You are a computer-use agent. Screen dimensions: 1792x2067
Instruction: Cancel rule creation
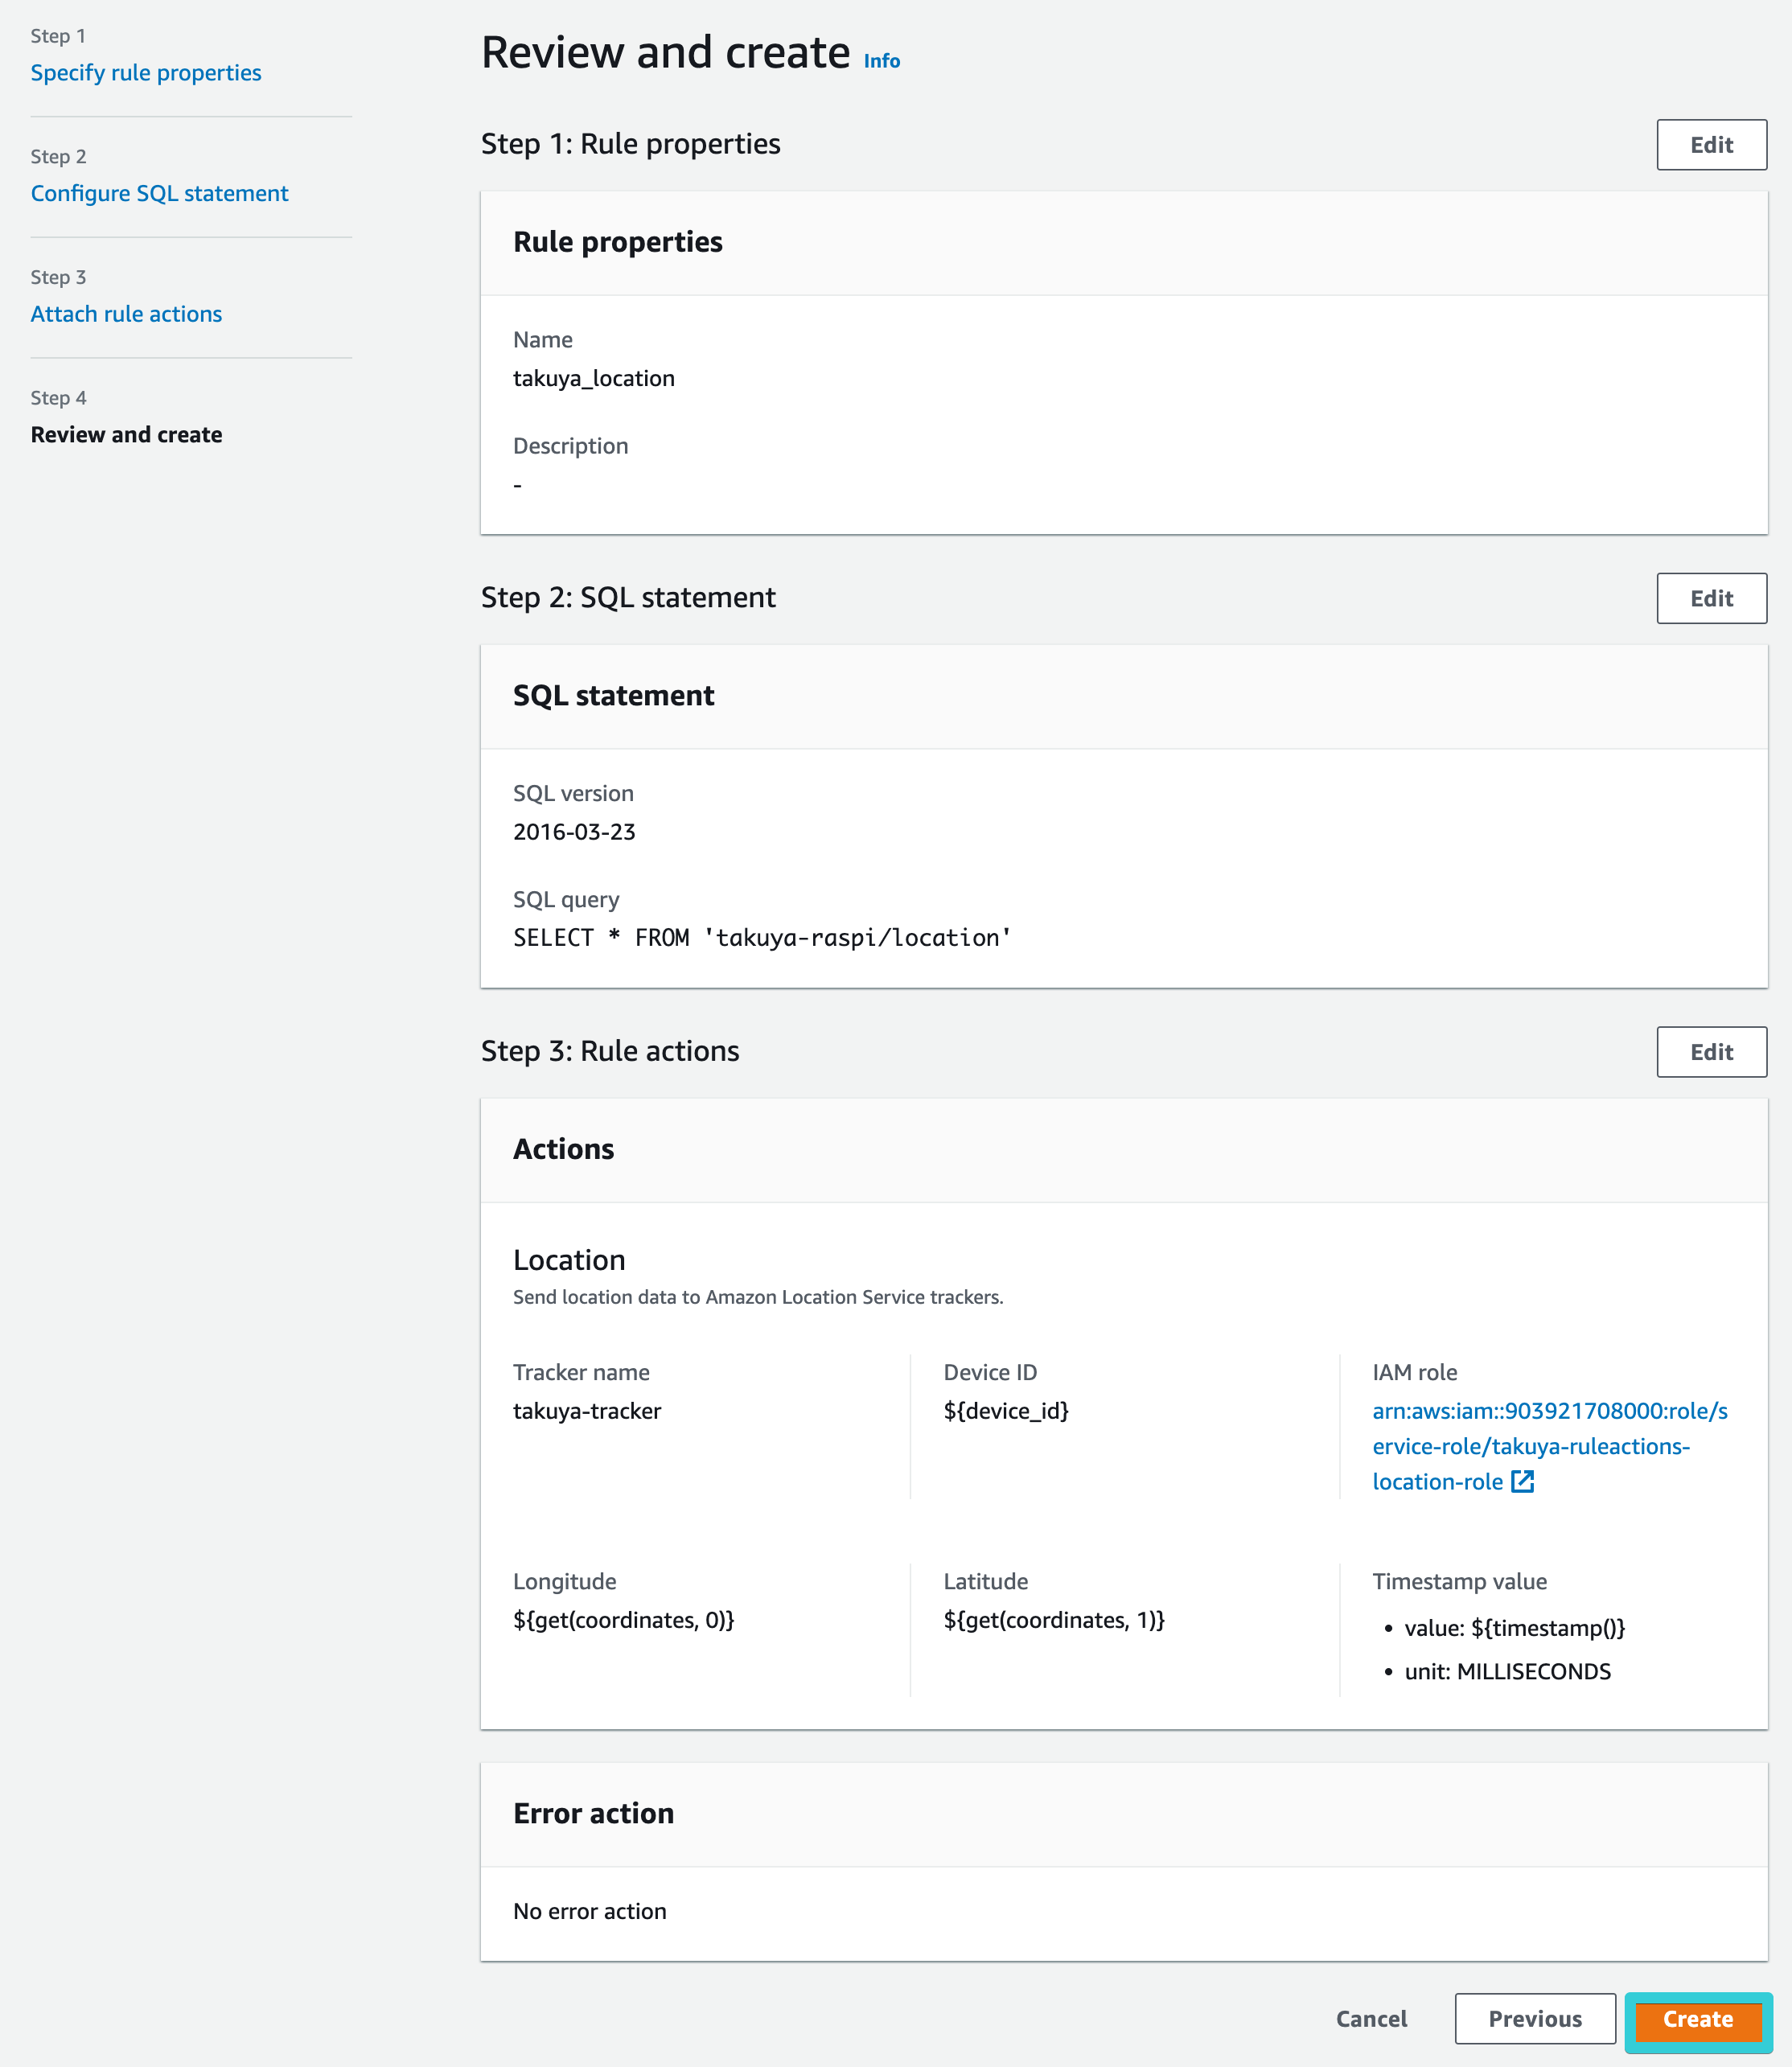point(1371,2019)
